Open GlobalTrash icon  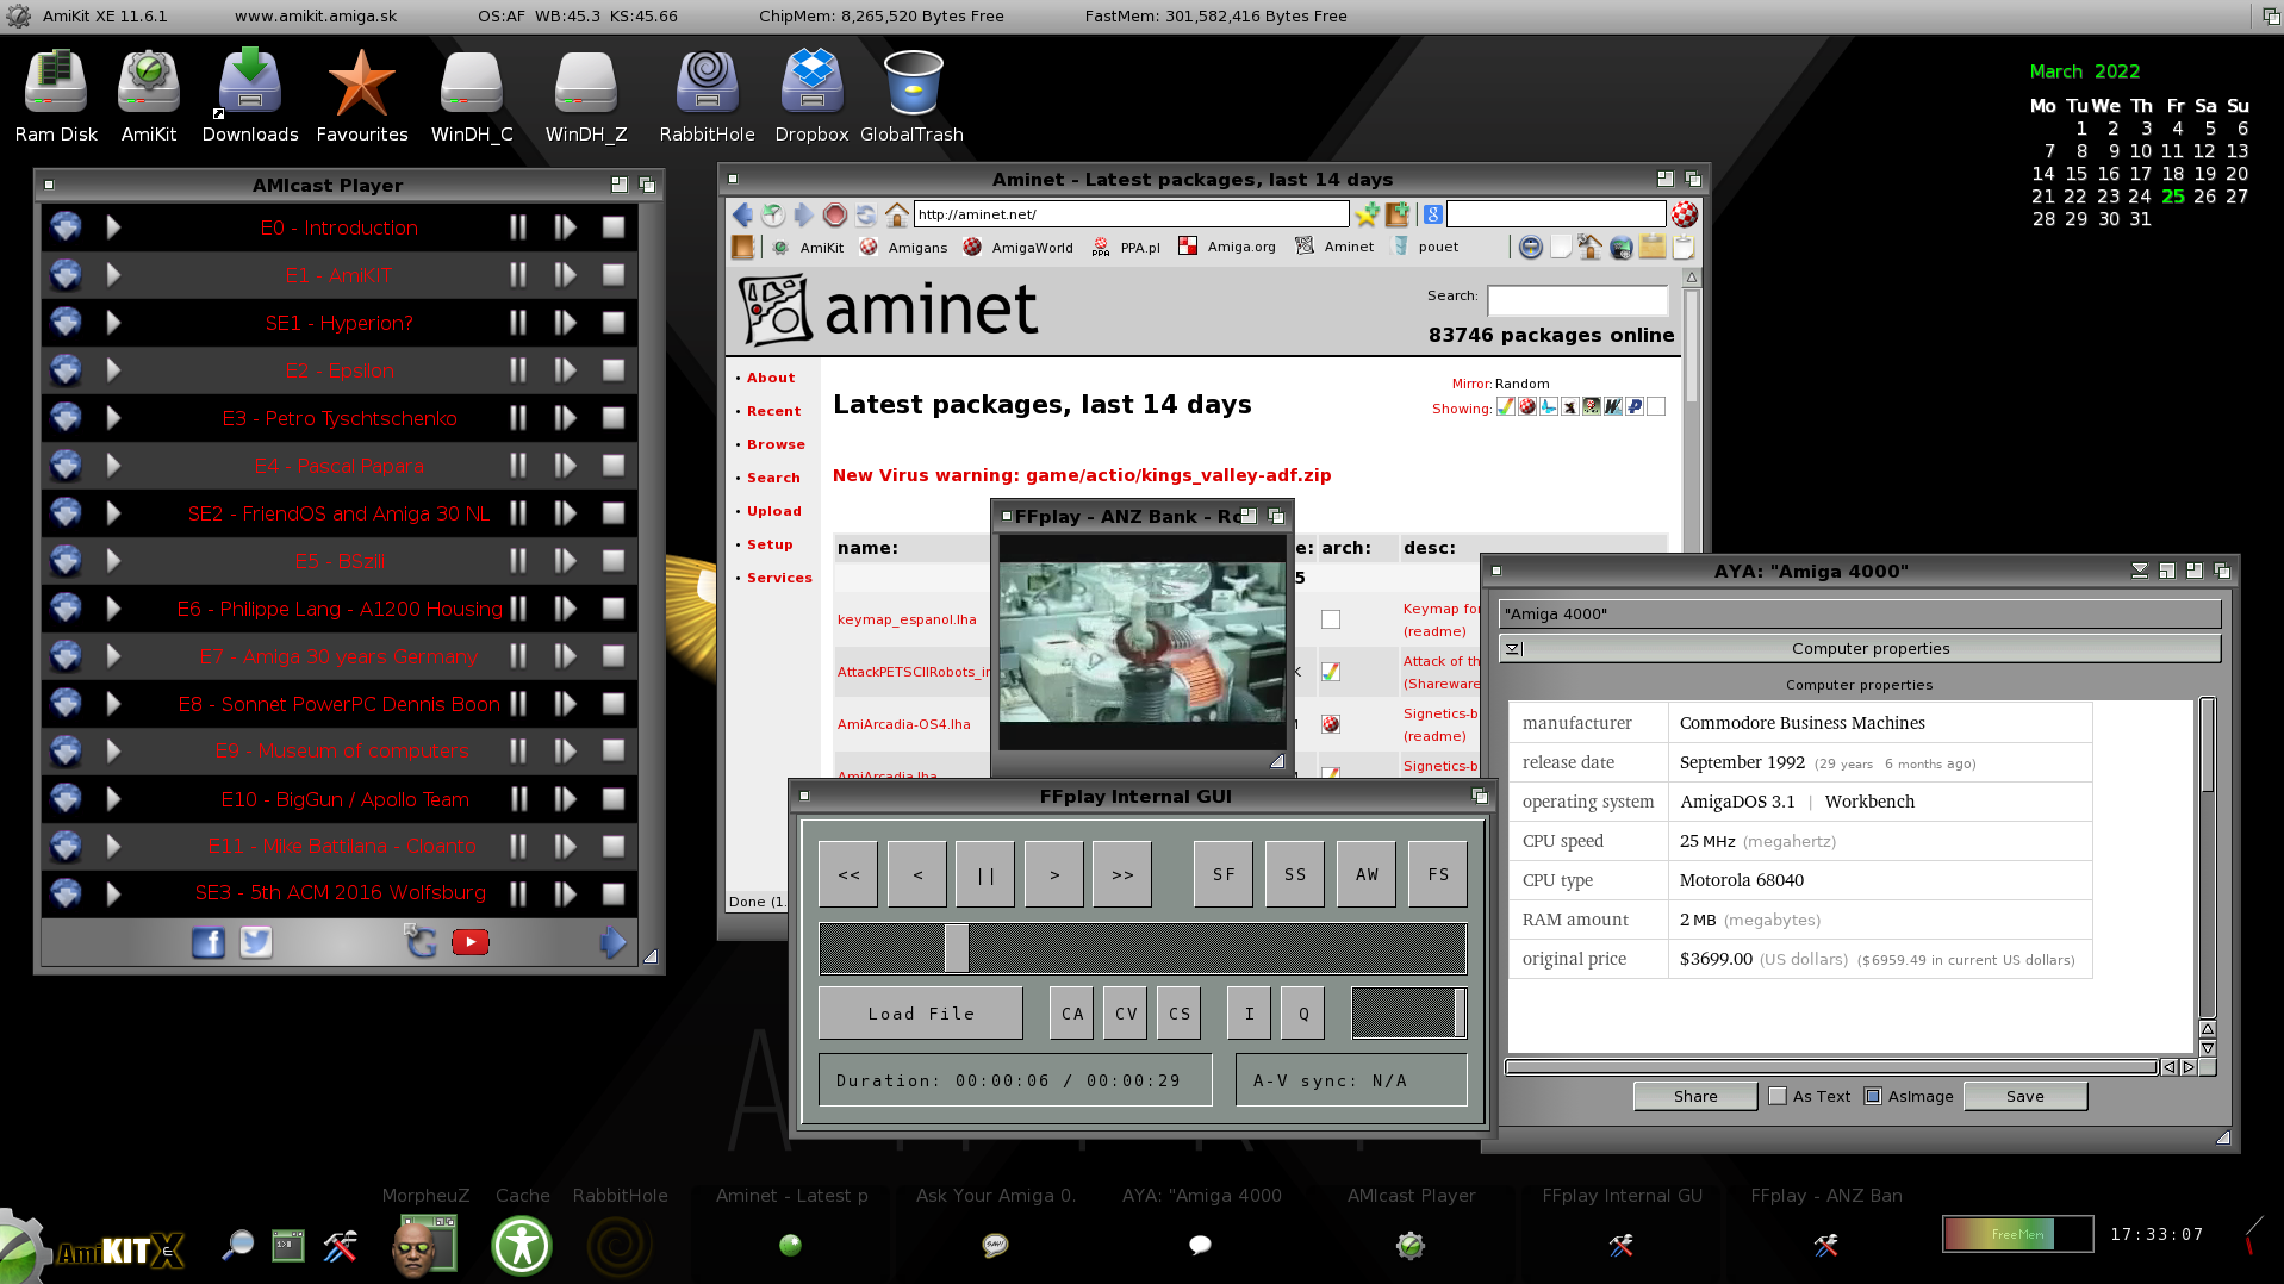click(x=913, y=83)
